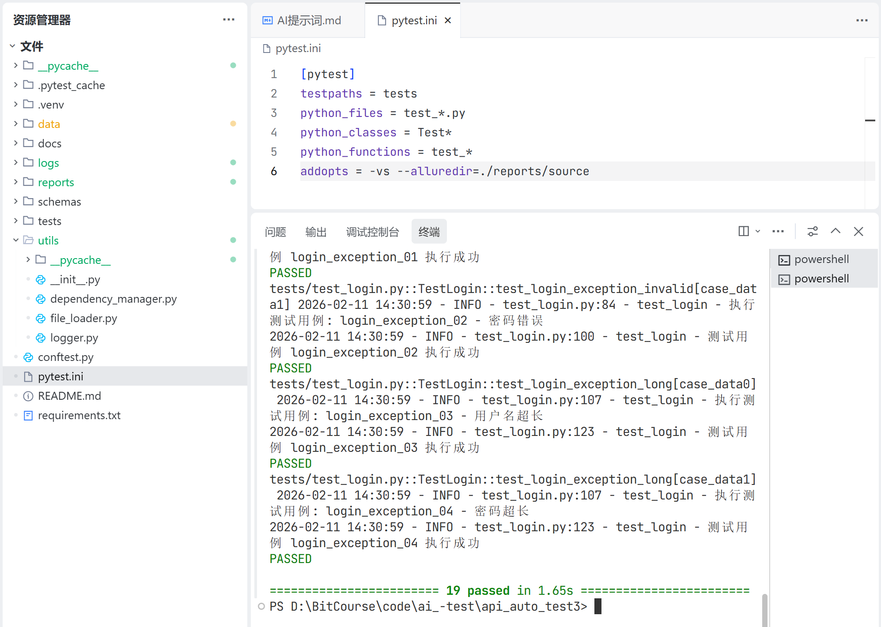Open explorer more actions ellipsis
Viewport: 881px width, 627px height.
click(x=229, y=20)
